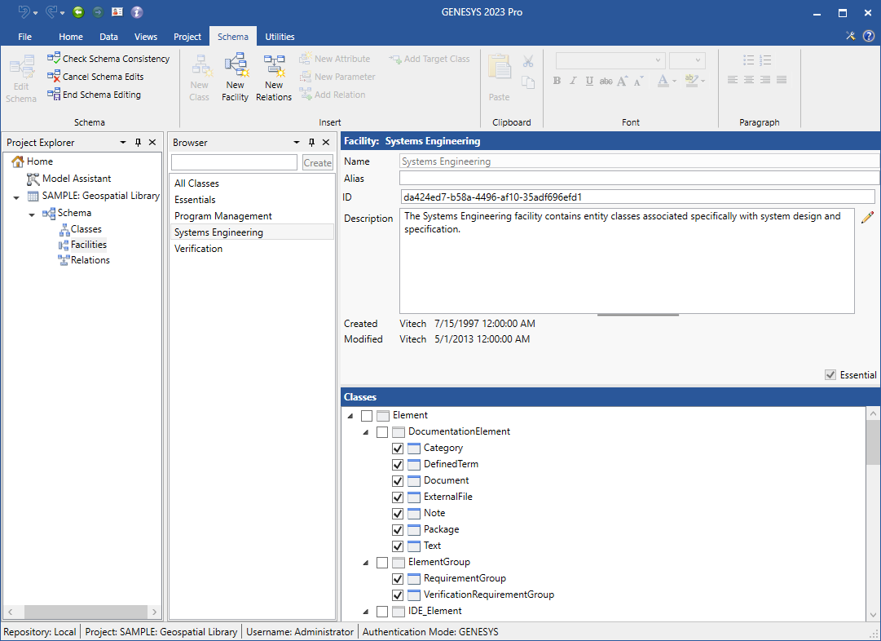Uncheck the RequirementGroup checkbox
Screen dimensions: 881x641
pyautogui.click(x=398, y=578)
